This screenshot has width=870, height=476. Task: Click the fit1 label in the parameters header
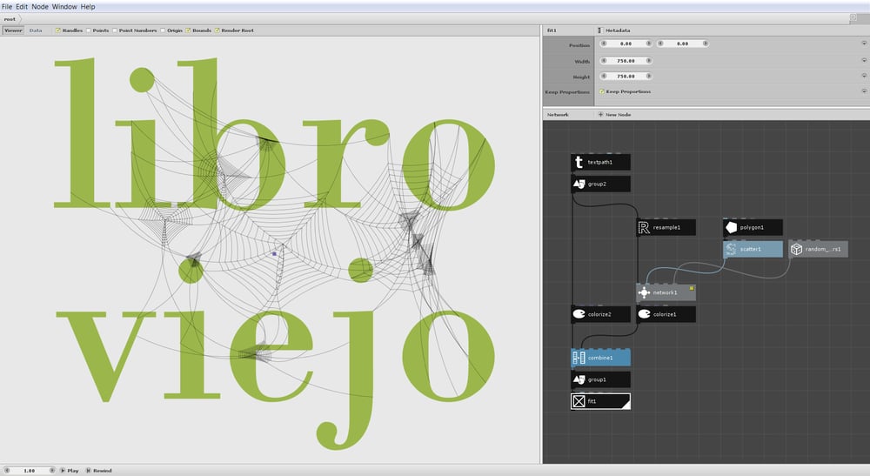[x=552, y=30]
